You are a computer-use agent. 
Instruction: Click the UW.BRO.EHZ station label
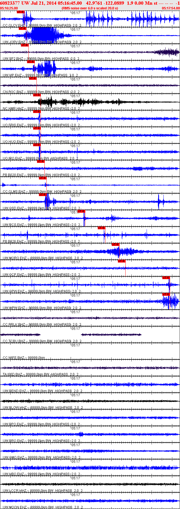(13, 441)
